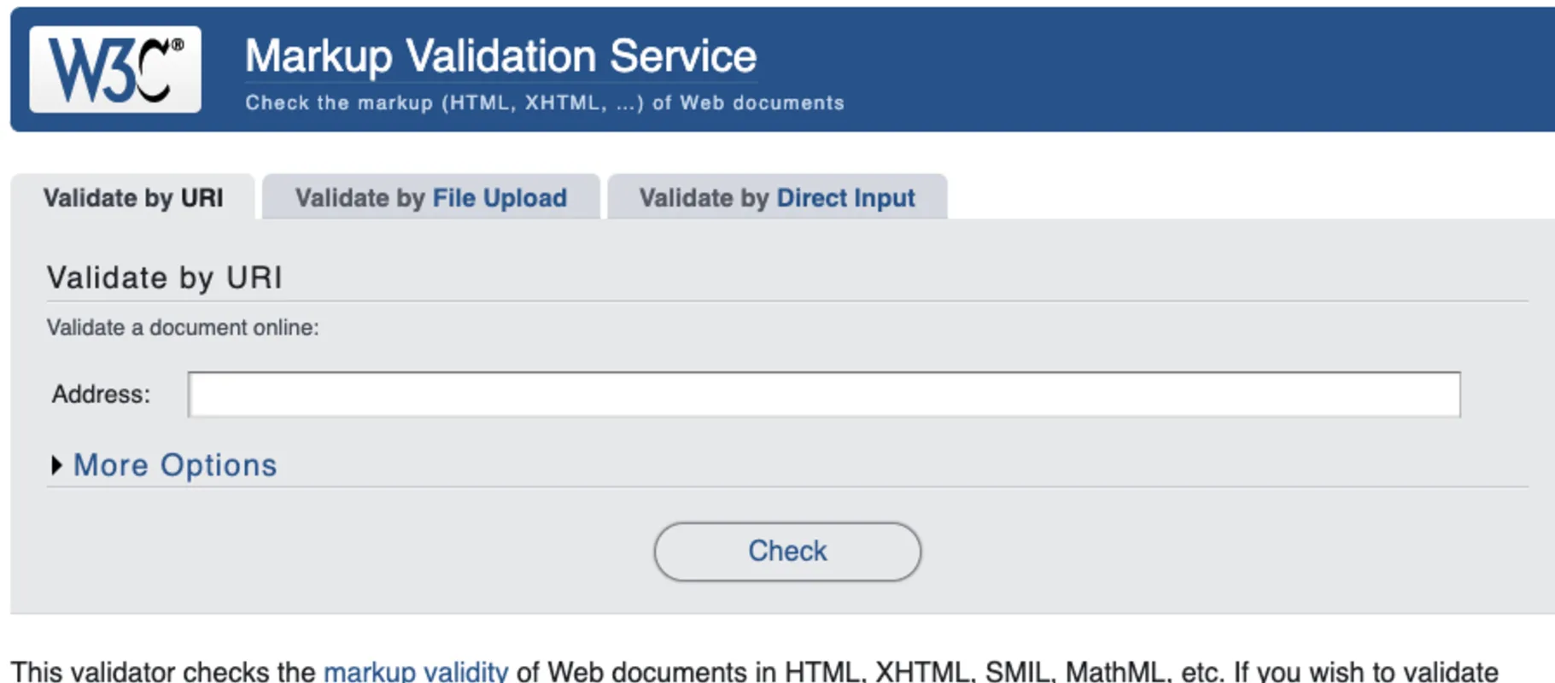Screen dimensions: 1555x683
Task: Click the blue 'File Upload' tab text
Action: [x=500, y=198]
